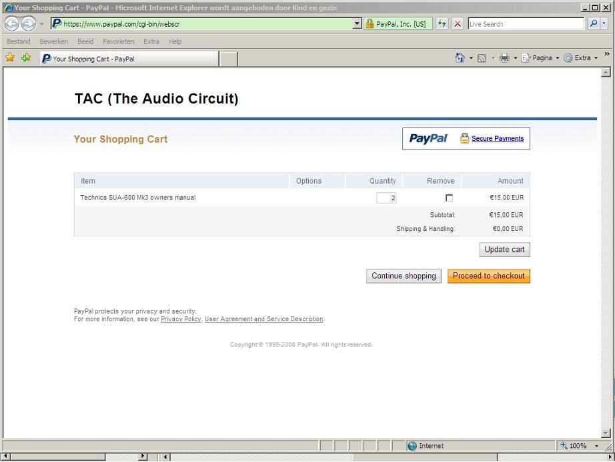Open the Beeld menu

(85, 41)
